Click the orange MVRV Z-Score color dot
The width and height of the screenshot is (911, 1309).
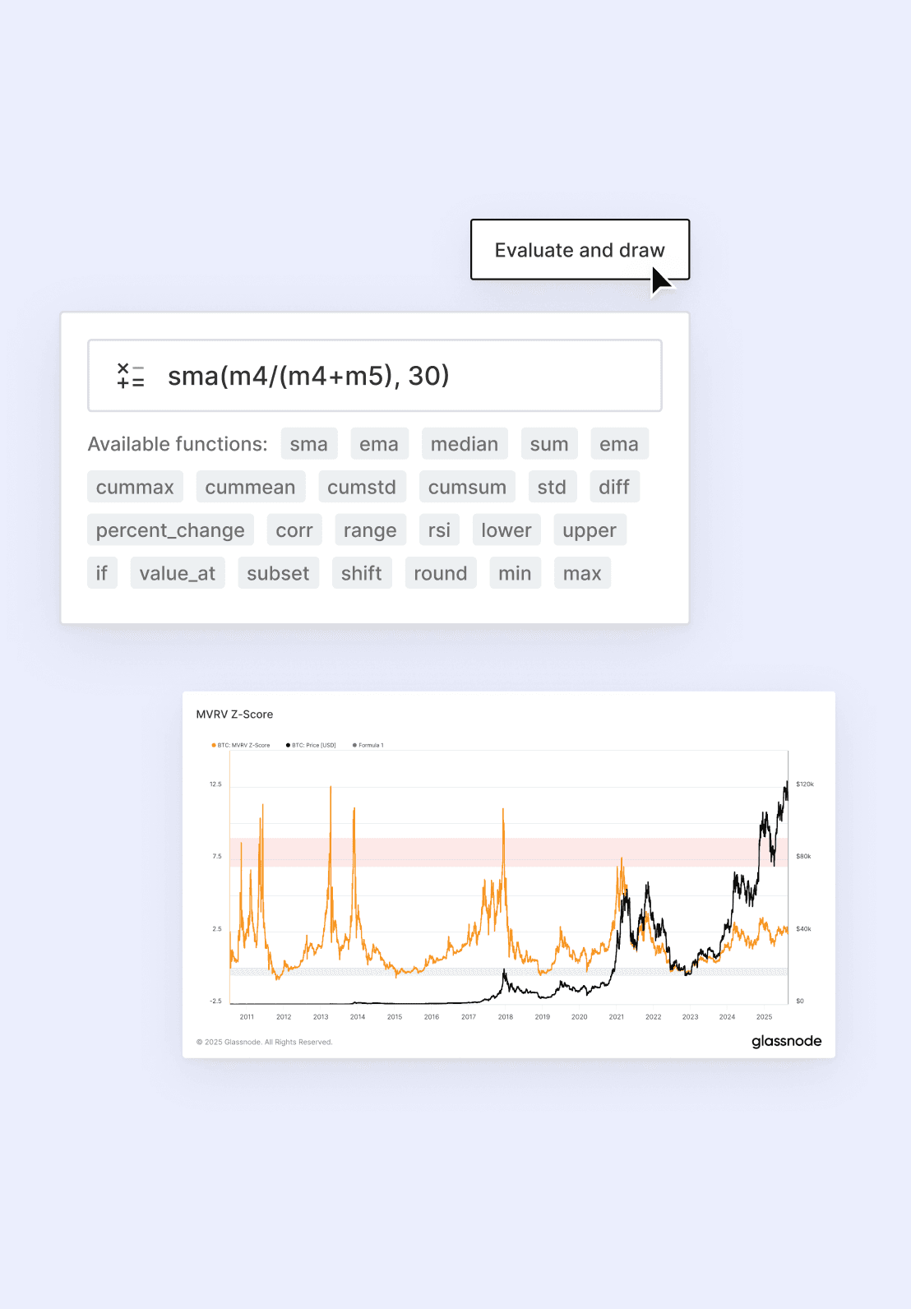(213, 745)
